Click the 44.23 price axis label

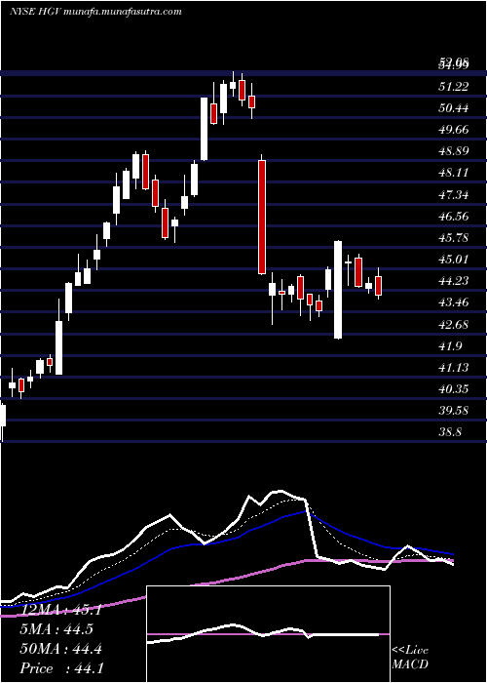pos(454,281)
